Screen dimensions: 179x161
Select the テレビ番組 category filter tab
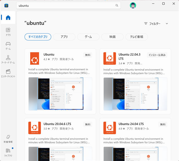[137, 37]
